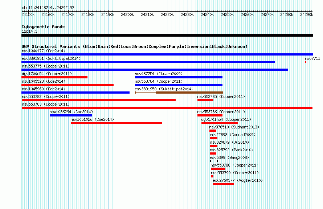The width and height of the screenshot is (323, 209).
Task: Open the nsv553786 (Cooper2011) variant label
Action: 221,112
